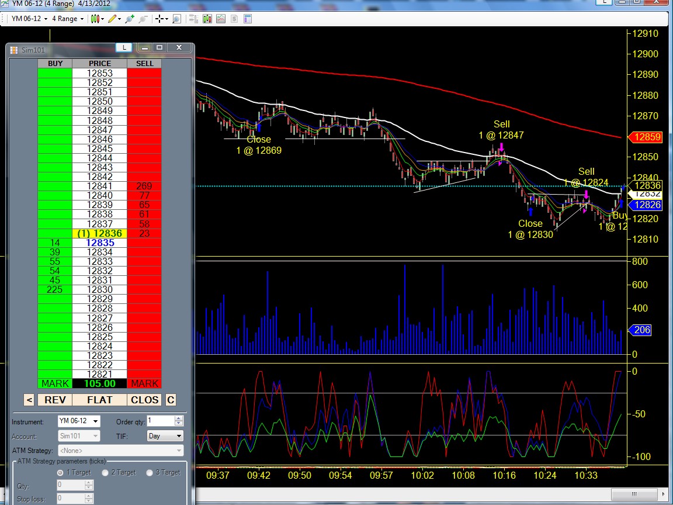
Task: Select the crosshair cursor tool
Action: [159, 19]
